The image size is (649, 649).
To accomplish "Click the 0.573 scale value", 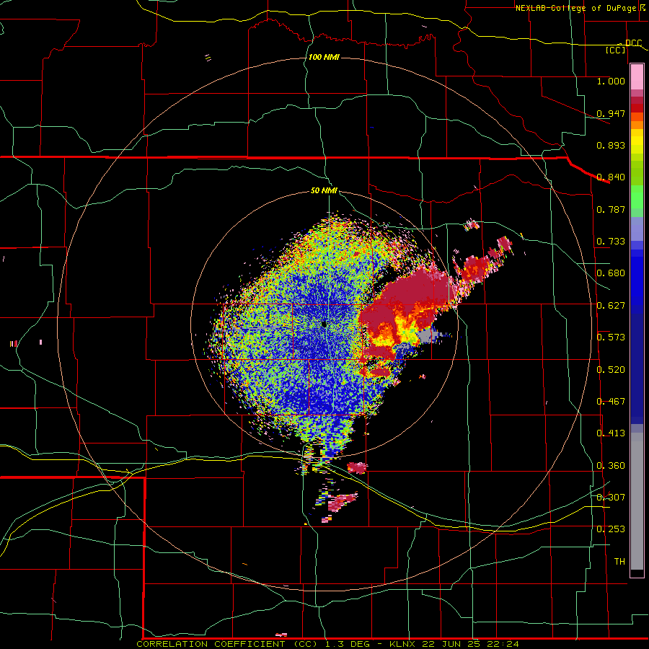I will coord(611,337).
